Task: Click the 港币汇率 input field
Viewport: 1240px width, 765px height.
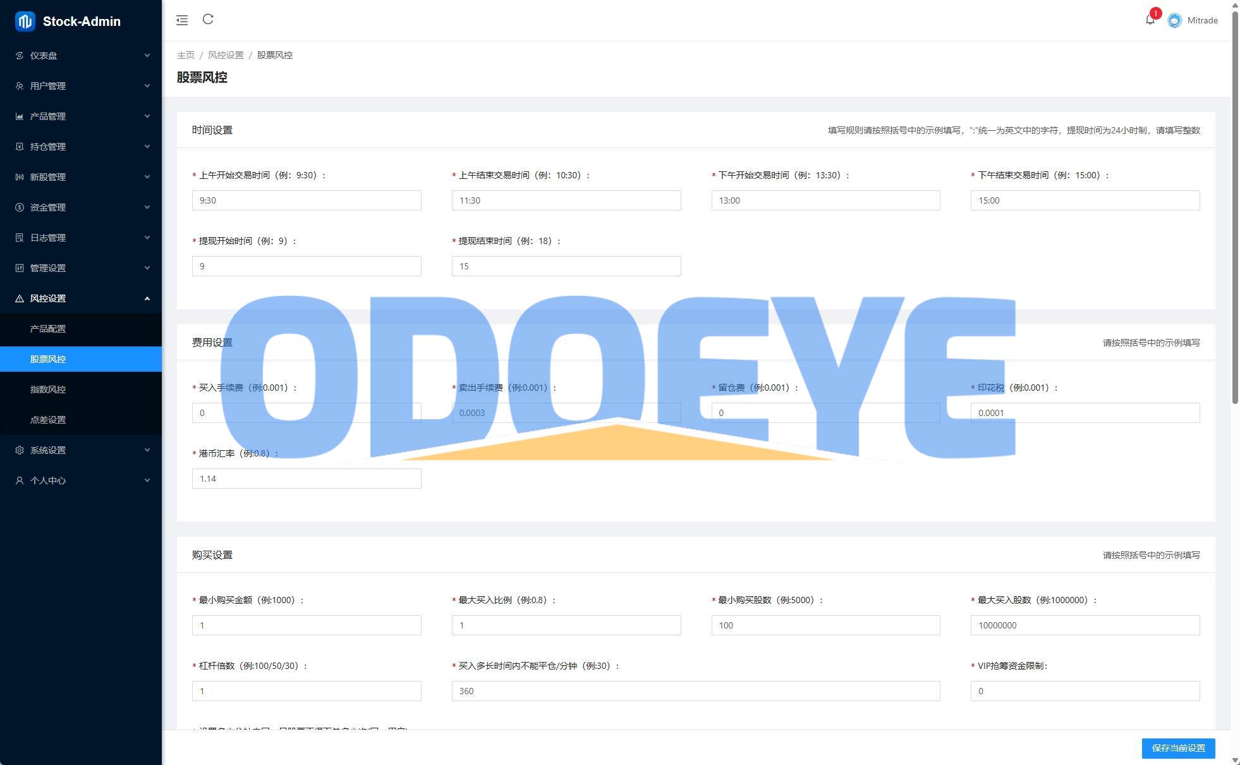Action: pos(307,479)
